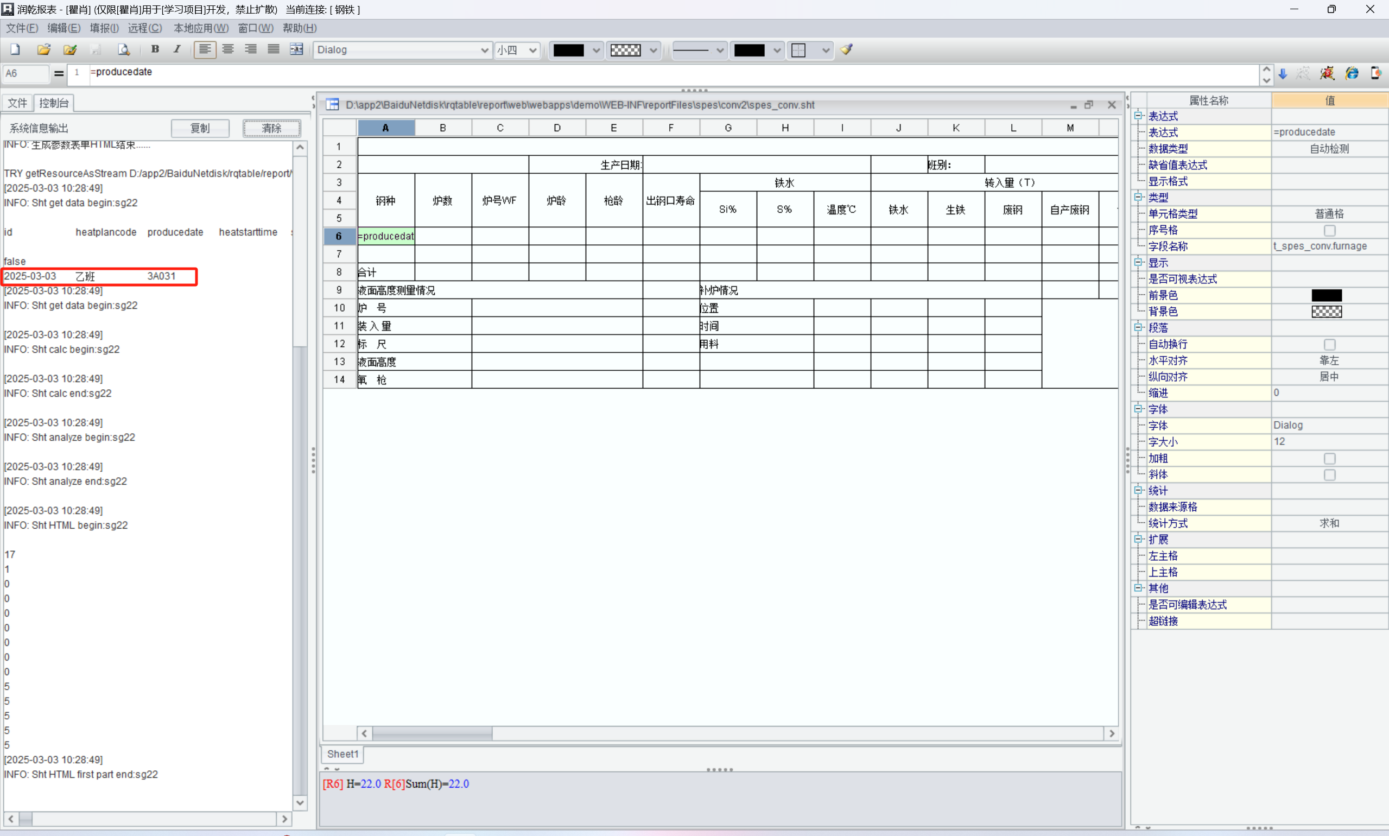Click the format painter brush icon
The height and width of the screenshot is (836, 1389).
tap(846, 49)
